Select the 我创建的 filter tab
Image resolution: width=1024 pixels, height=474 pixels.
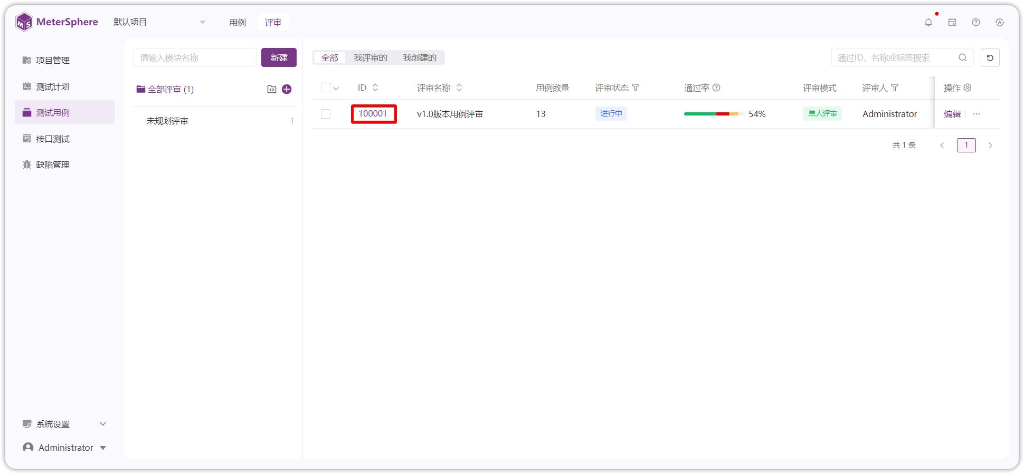pyautogui.click(x=420, y=57)
